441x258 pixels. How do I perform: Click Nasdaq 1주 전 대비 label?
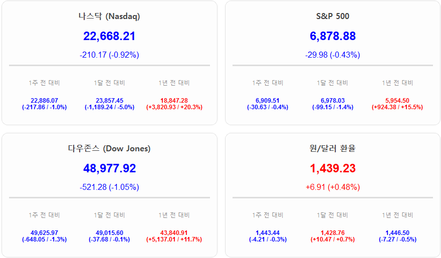44,83
